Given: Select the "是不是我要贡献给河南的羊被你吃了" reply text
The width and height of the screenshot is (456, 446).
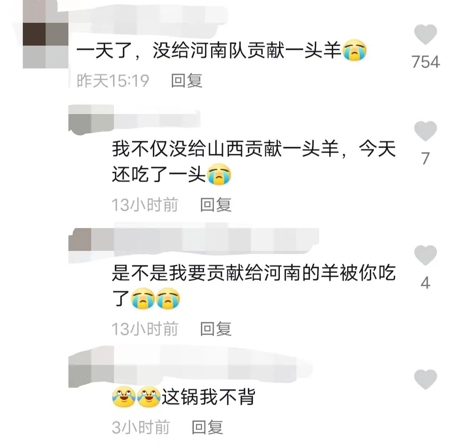Looking at the screenshot, I should (254, 286).
